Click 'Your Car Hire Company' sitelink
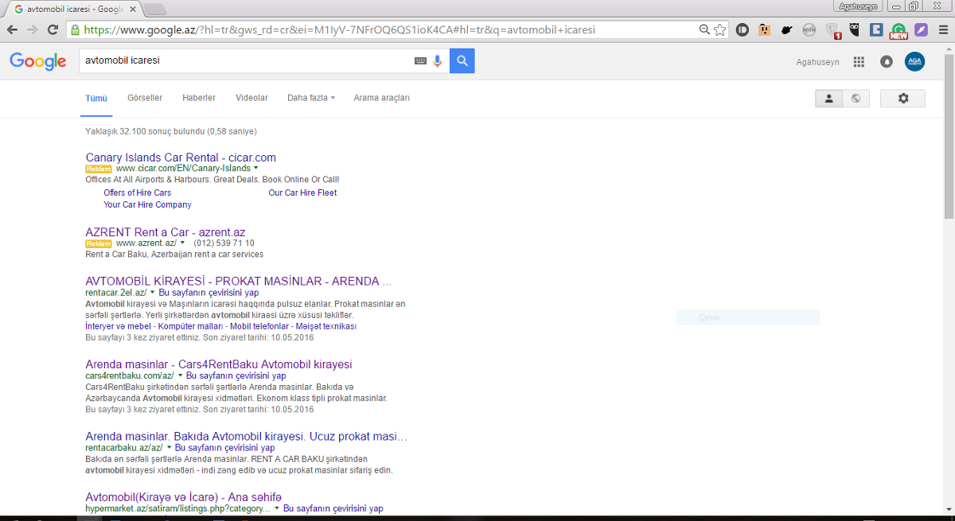Screen dimensions: 955x521 point(147,204)
